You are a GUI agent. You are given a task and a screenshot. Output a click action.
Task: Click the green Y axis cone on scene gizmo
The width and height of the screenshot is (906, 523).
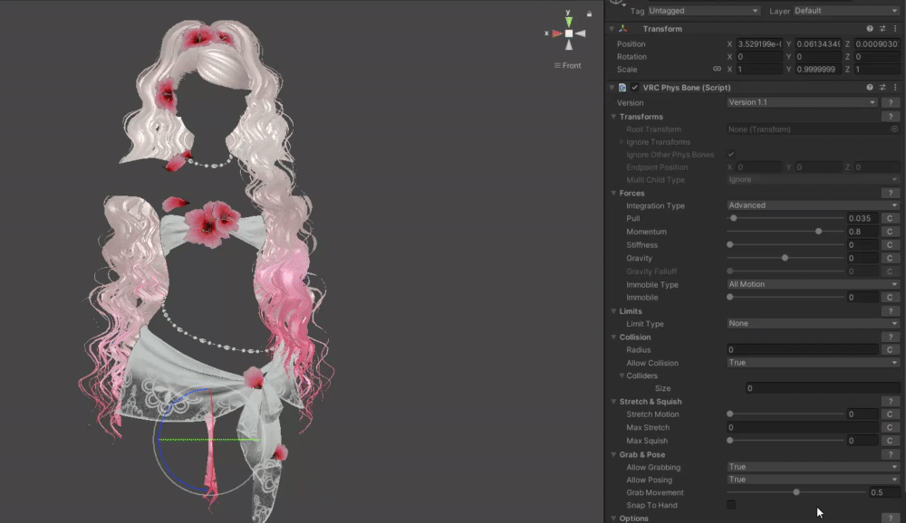(568, 20)
